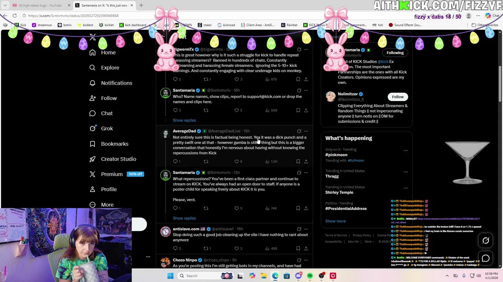Open Notifications in the X sidebar
Screen dimensions: 503x282
[111, 83]
